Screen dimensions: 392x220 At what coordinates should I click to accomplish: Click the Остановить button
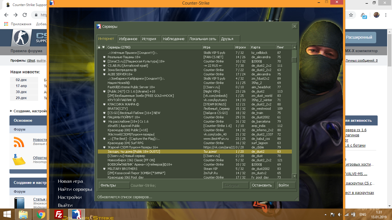[x=262, y=185]
